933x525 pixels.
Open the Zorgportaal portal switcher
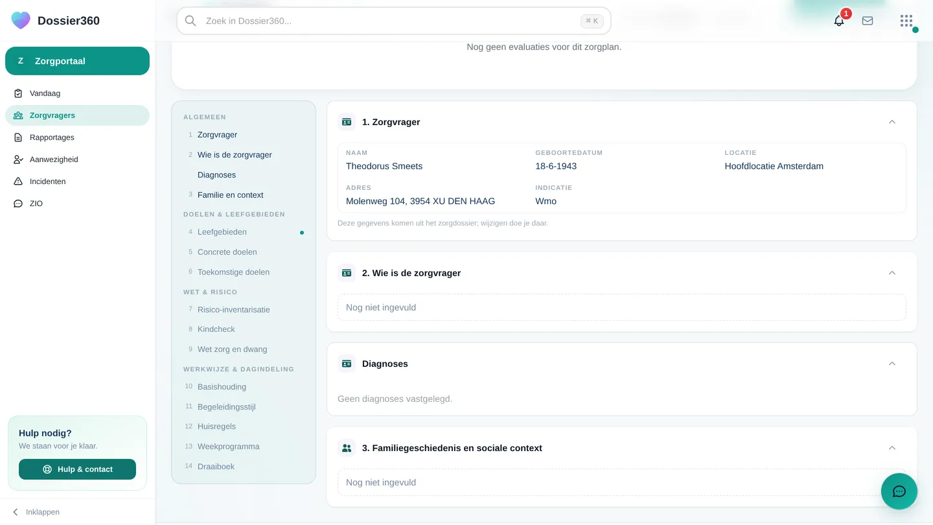[77, 61]
